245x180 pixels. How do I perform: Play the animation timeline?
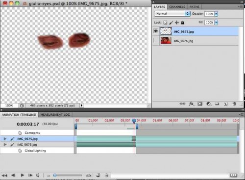23,175
